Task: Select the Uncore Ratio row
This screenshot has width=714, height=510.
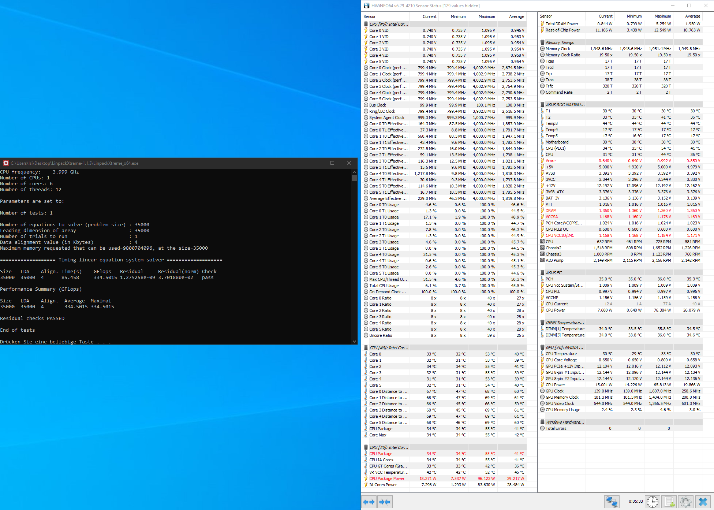Action: click(444, 335)
